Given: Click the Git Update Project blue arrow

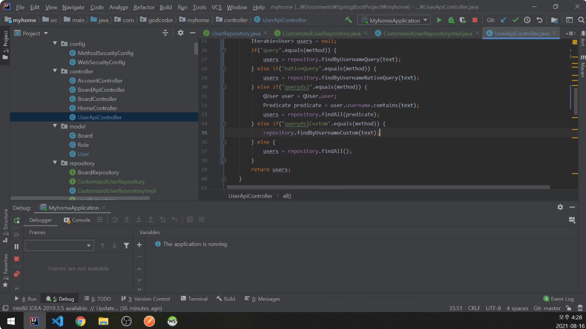Looking at the screenshot, I should (503, 20).
